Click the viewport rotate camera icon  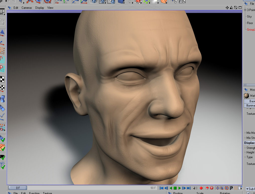pos(235,8)
